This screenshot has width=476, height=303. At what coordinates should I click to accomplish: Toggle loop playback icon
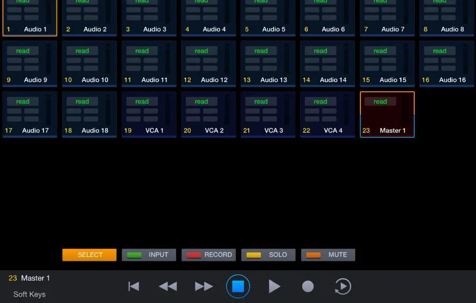(x=343, y=286)
